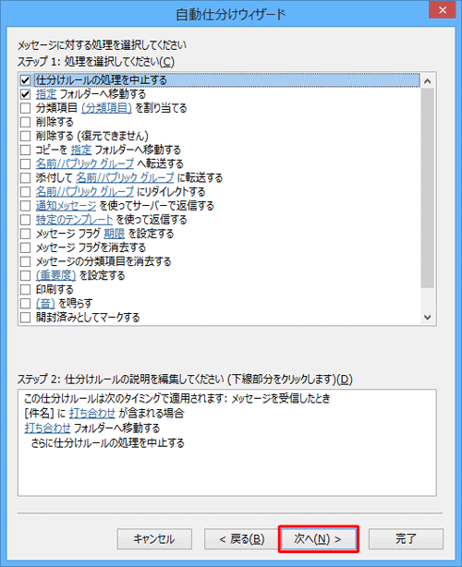
Task: Click 指定 link in コピーを row
Action: (x=81, y=150)
